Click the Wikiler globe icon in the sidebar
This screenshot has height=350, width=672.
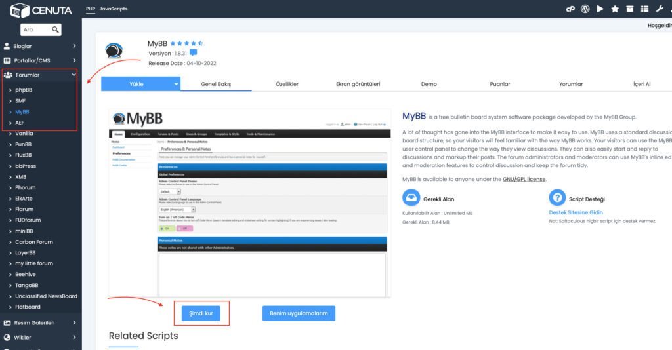tap(7, 337)
